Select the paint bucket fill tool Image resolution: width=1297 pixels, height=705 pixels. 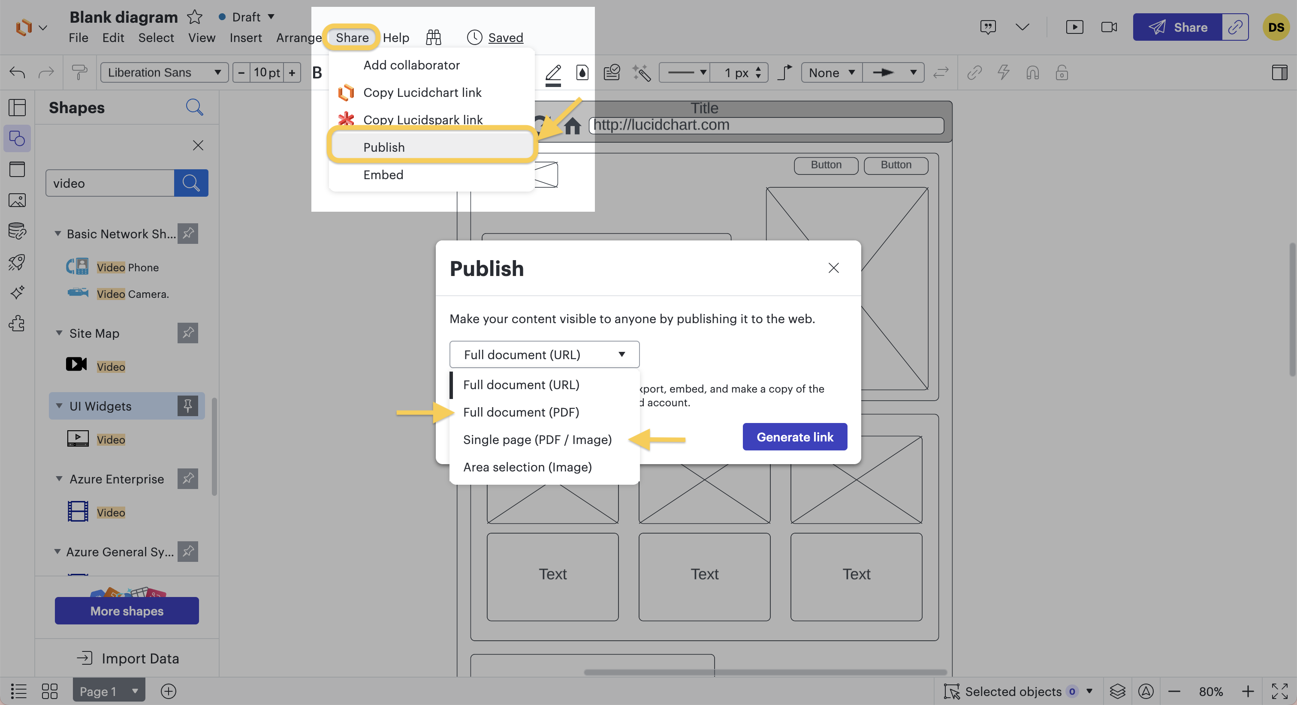[x=581, y=72]
